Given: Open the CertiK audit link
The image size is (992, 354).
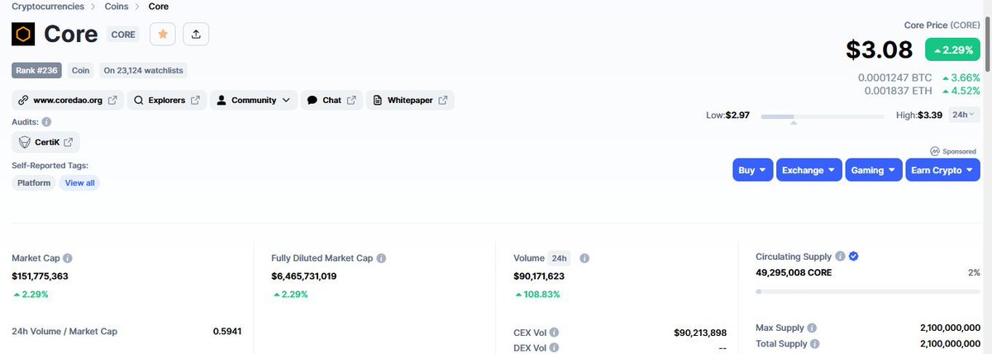Looking at the screenshot, I should (46, 142).
